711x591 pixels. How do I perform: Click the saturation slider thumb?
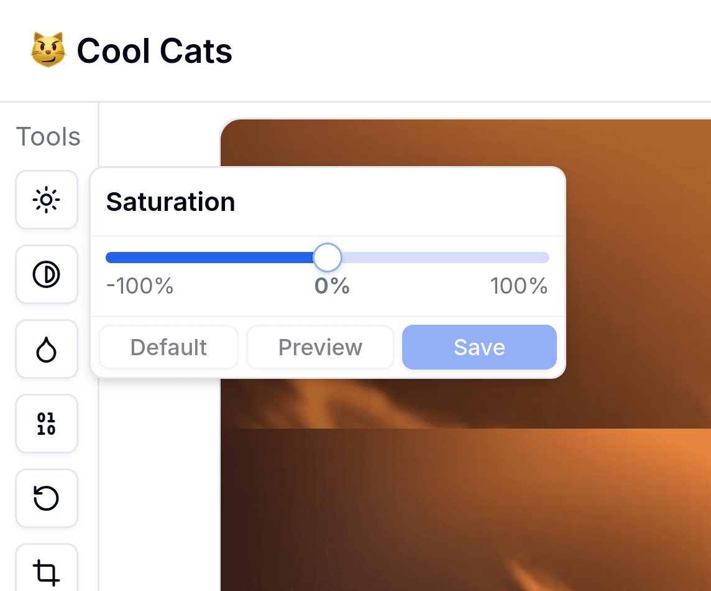pyautogui.click(x=328, y=258)
